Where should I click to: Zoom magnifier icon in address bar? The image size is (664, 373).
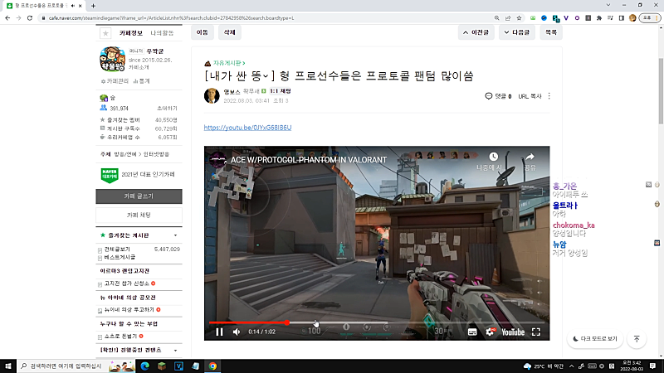click(496, 17)
